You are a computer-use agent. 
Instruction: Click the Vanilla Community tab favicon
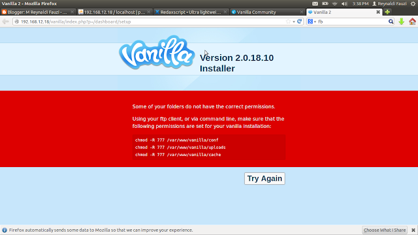tap(234, 12)
